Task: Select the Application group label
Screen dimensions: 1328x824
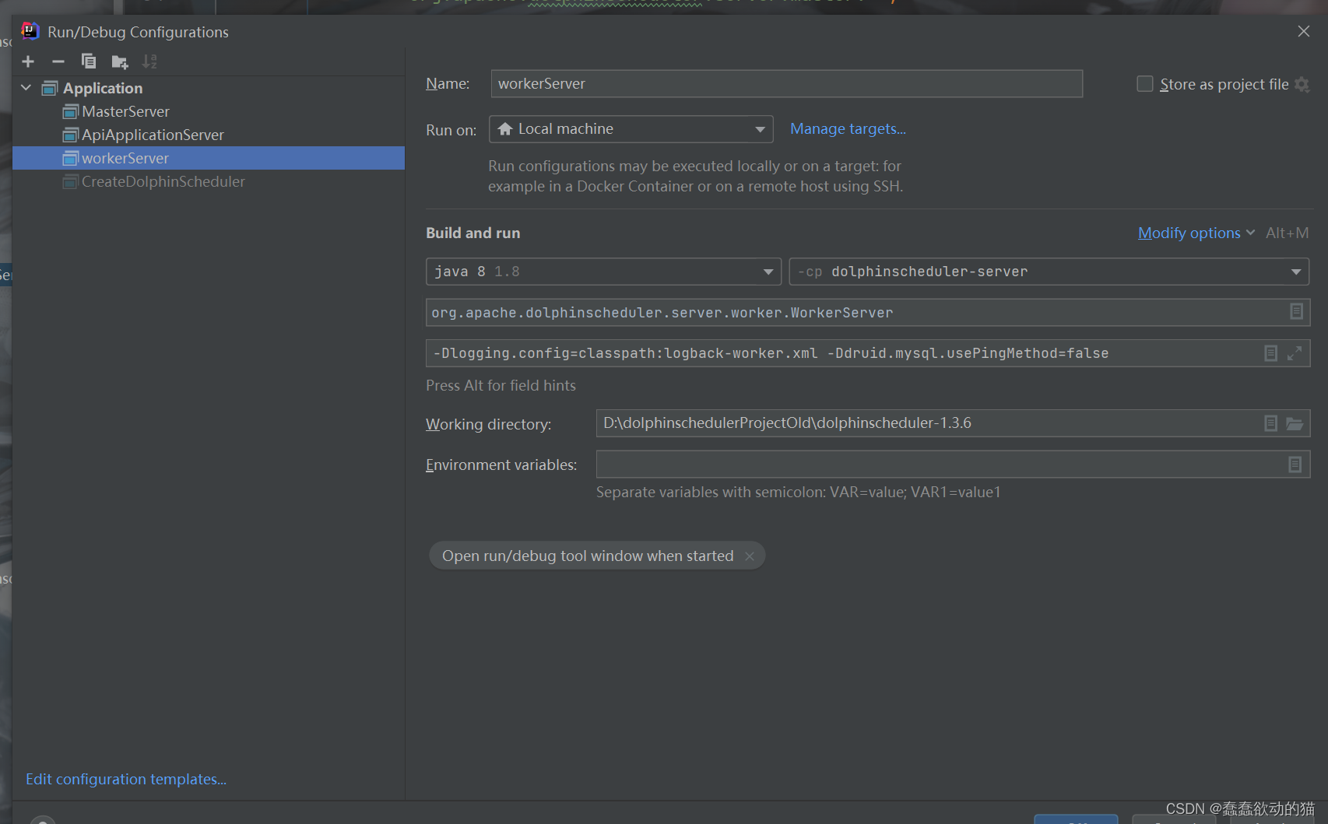Action: [103, 88]
